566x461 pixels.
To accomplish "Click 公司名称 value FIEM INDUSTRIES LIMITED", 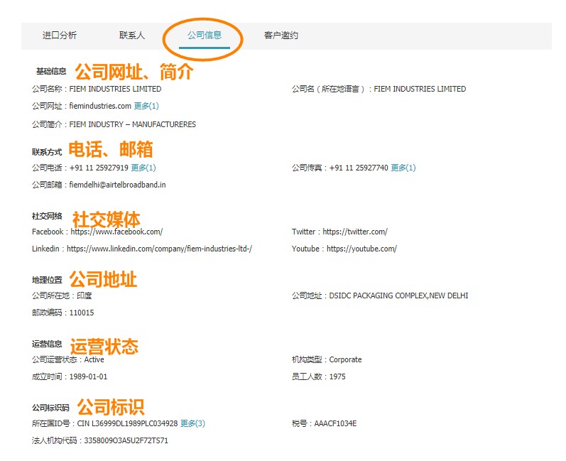I will [x=115, y=89].
